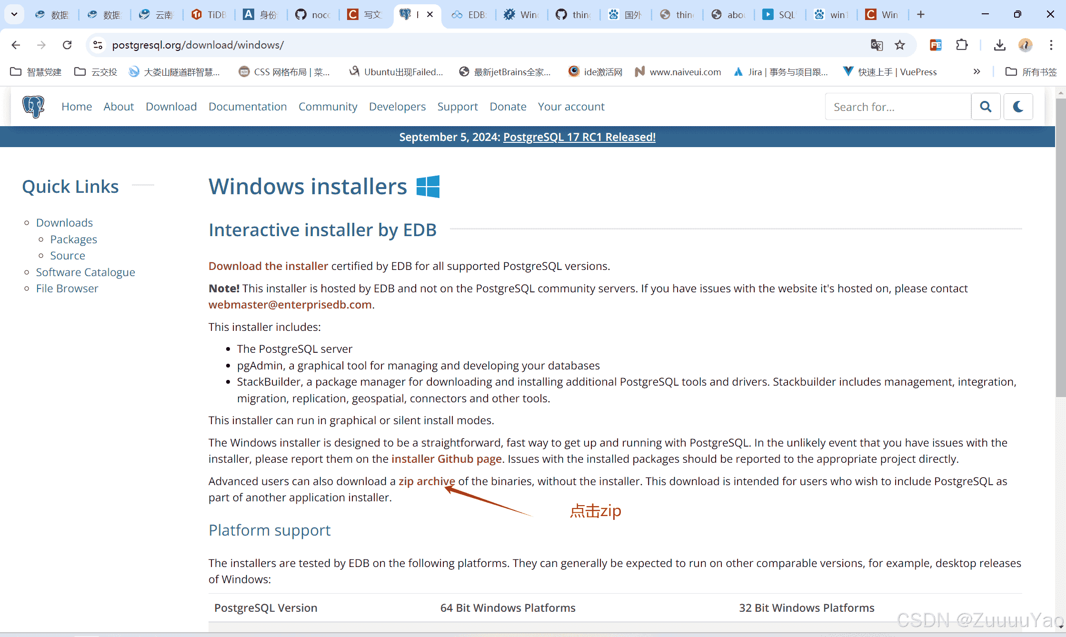
Task: Open Packages quick link
Action: [73, 239]
